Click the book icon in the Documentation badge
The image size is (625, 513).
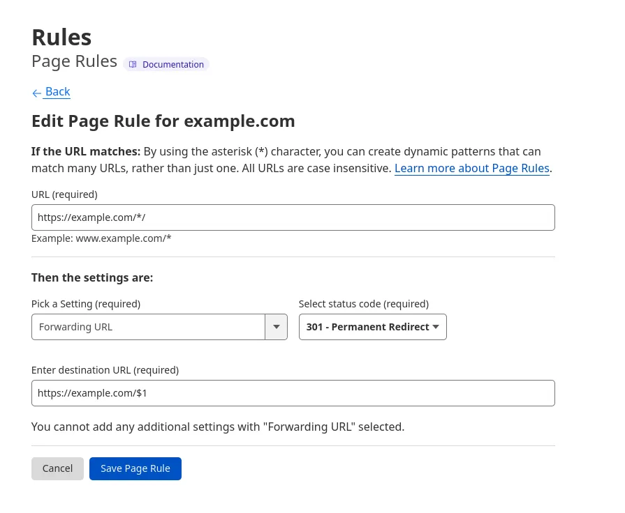(x=133, y=65)
